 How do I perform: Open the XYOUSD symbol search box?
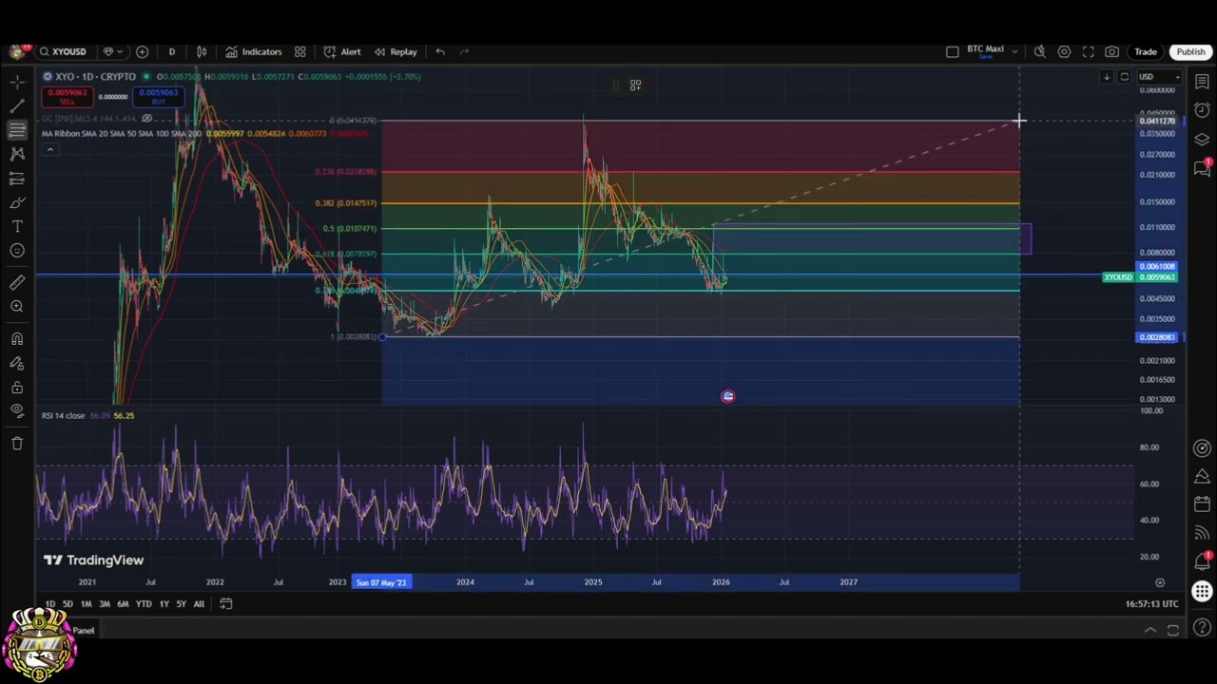[65, 51]
